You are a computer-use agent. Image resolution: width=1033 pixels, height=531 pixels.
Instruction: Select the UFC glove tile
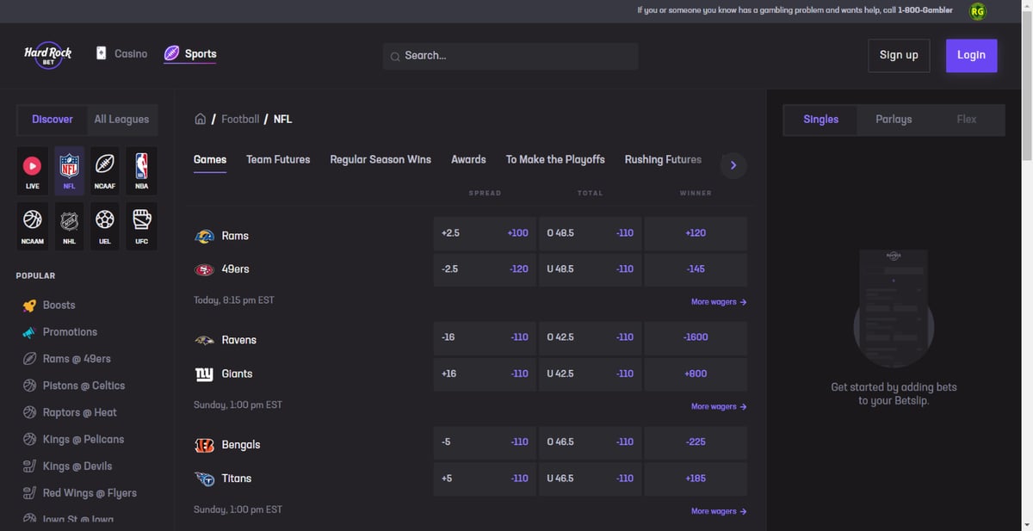click(x=141, y=225)
